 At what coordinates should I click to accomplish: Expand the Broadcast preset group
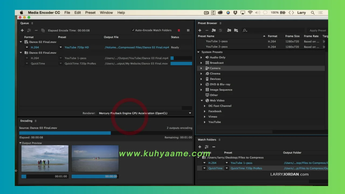201,63
